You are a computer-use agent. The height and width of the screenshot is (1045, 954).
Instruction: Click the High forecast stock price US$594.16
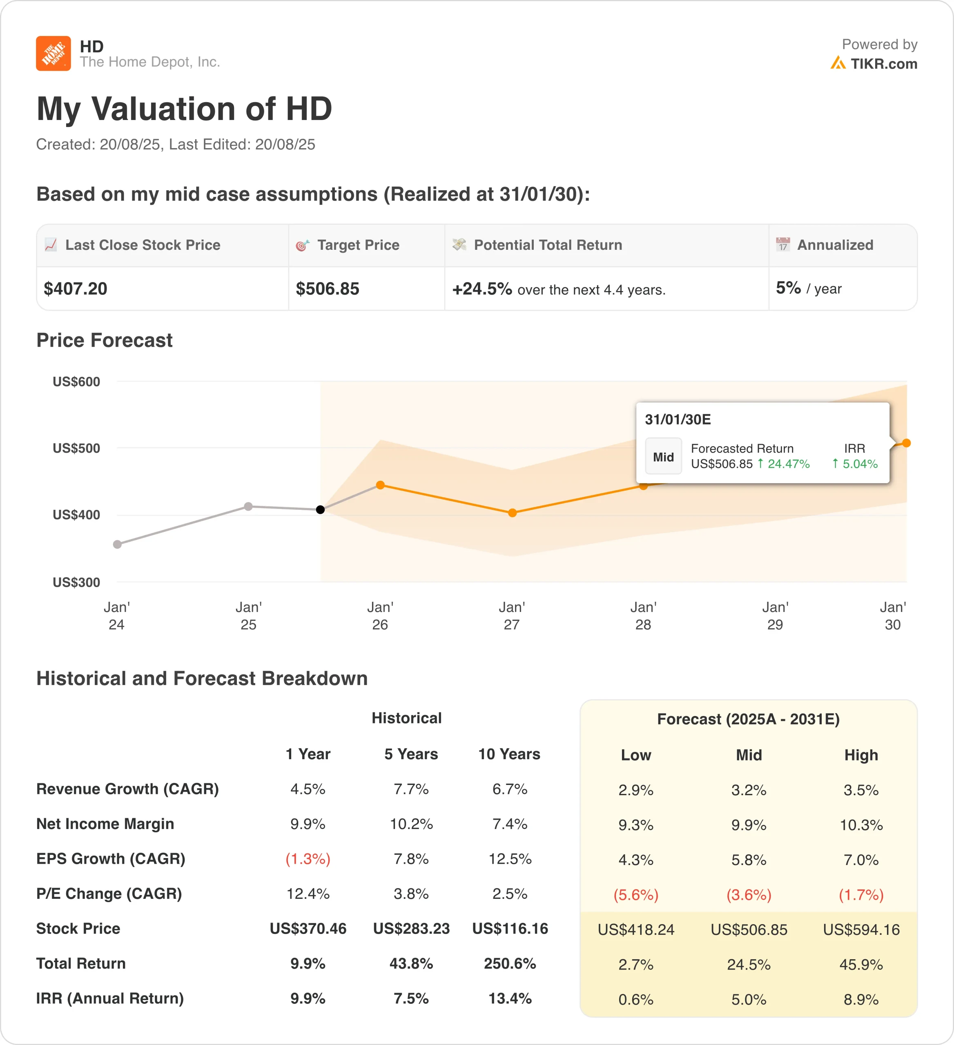pyautogui.click(x=861, y=929)
